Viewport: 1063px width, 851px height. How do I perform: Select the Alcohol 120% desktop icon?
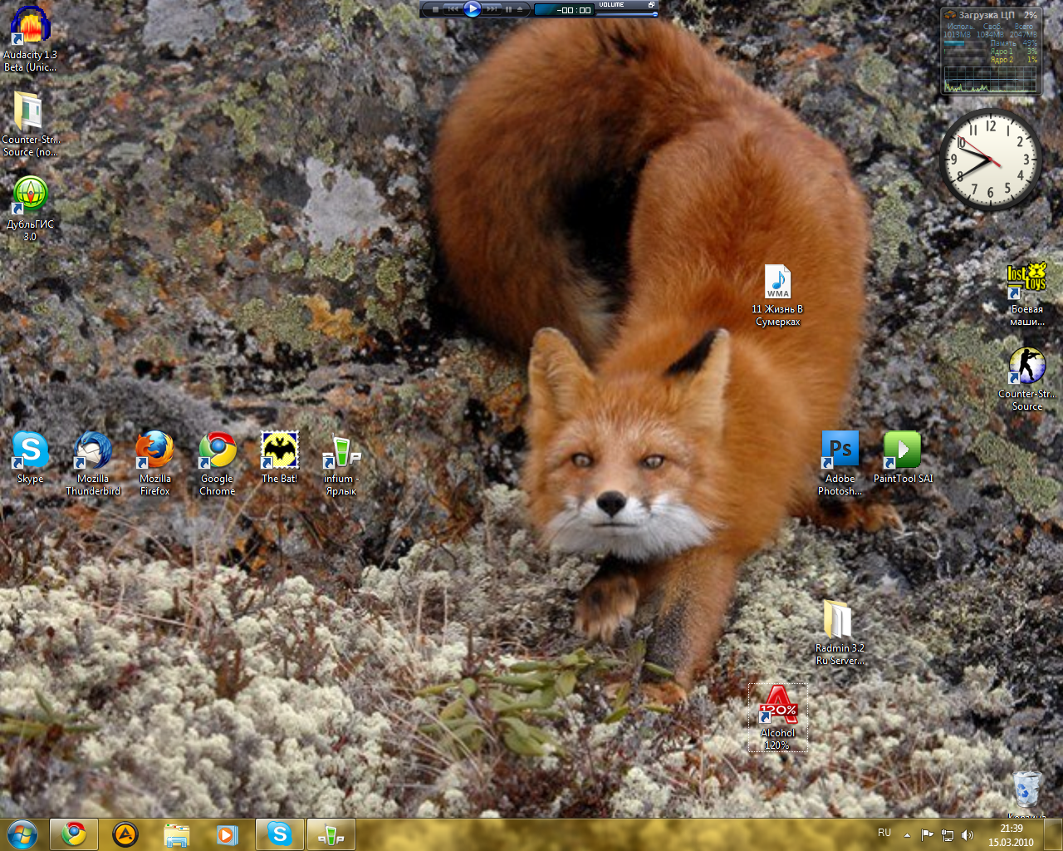click(777, 706)
